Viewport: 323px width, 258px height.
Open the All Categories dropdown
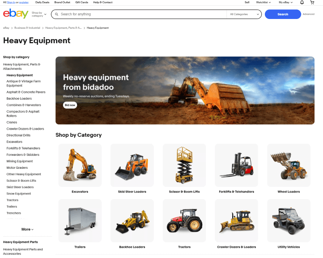tap(244, 14)
